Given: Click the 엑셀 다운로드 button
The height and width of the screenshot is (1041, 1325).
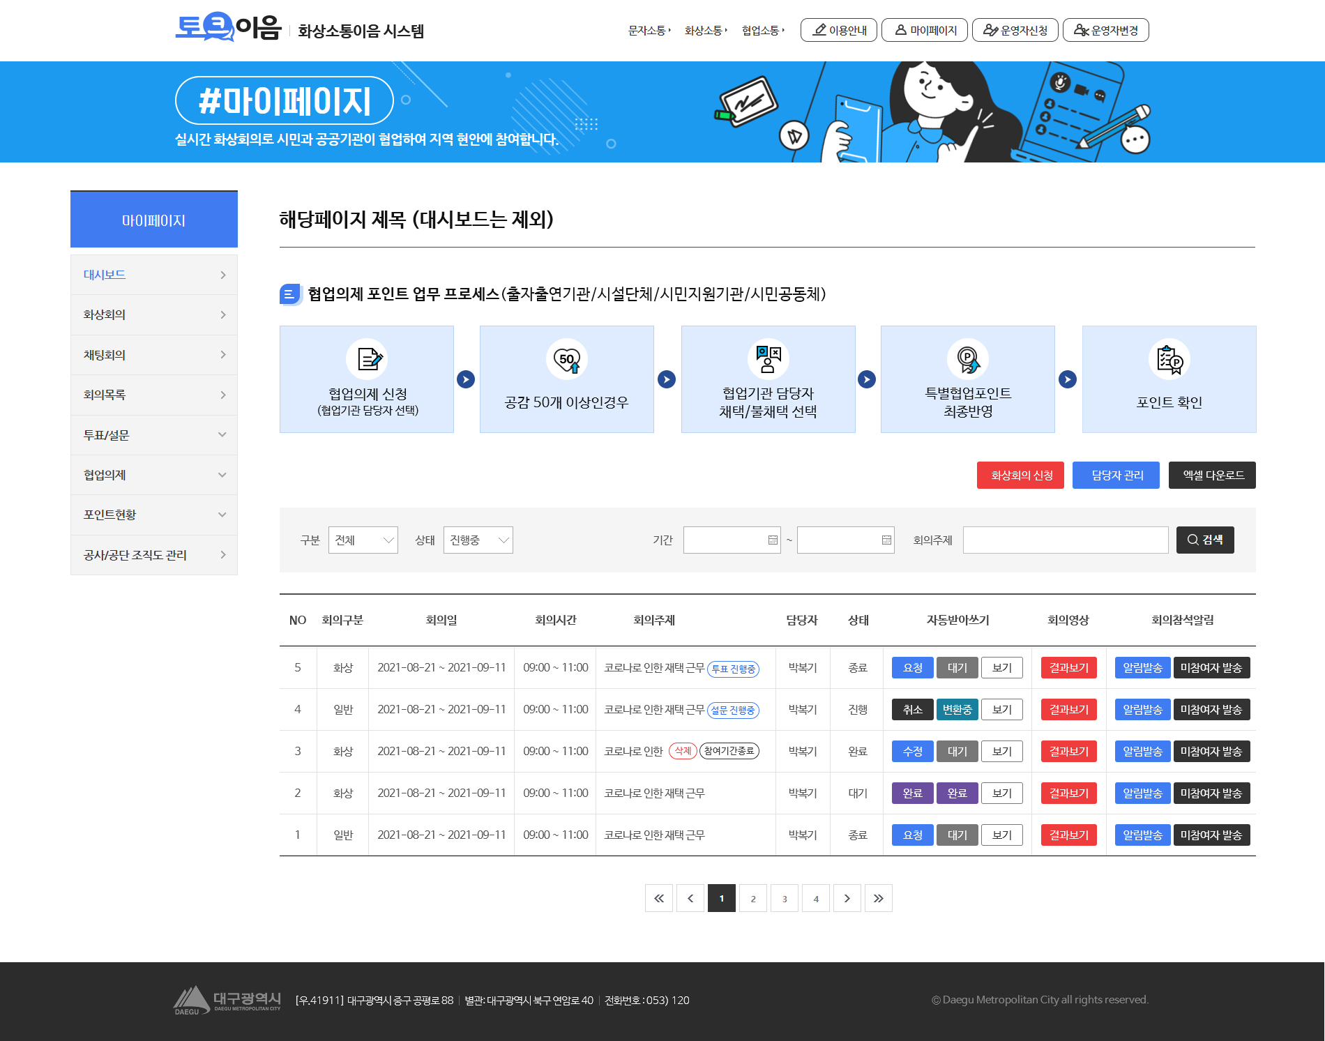Looking at the screenshot, I should 1211,475.
